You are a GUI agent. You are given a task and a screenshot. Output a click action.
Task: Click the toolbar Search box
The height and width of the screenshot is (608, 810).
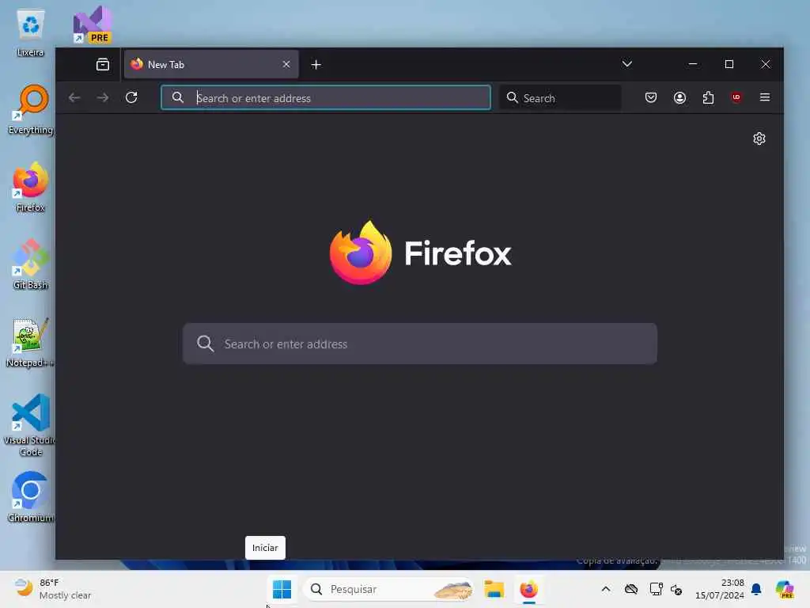561,97
